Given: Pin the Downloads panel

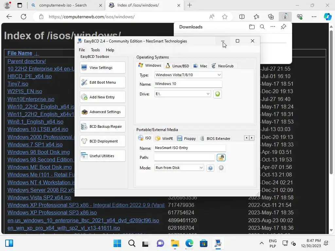Looking at the screenshot, I should tap(284, 27).
